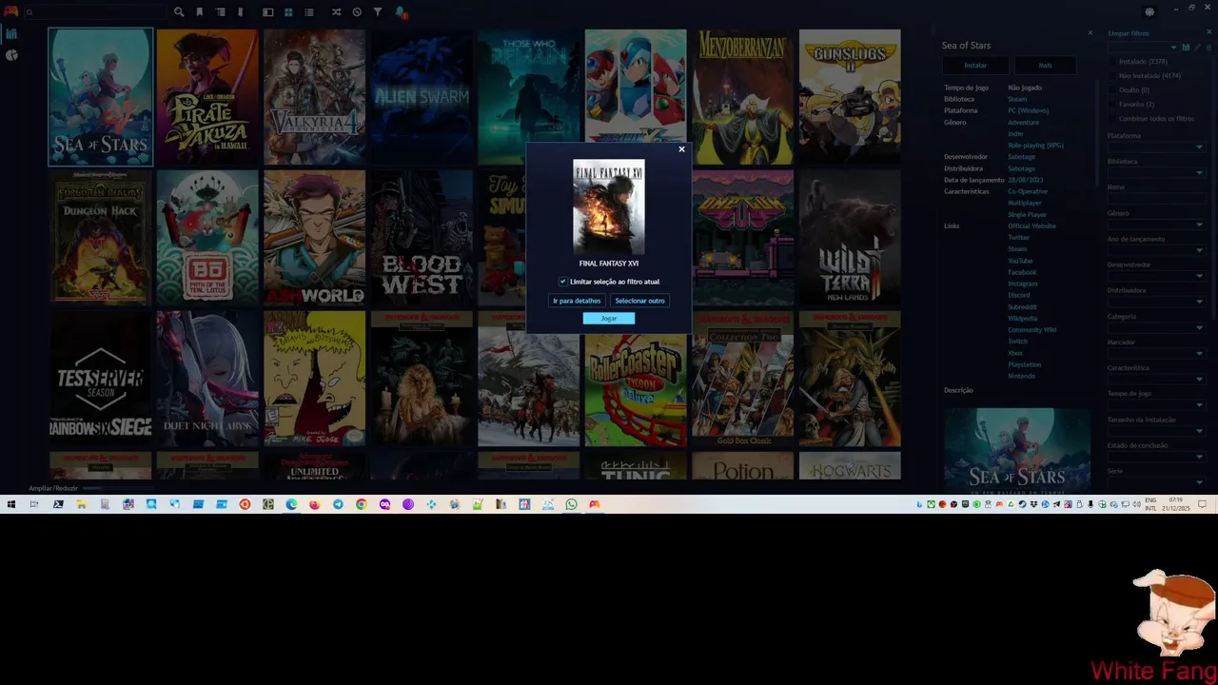Open the YouTube link
The width and height of the screenshot is (1218, 685).
point(1020,261)
